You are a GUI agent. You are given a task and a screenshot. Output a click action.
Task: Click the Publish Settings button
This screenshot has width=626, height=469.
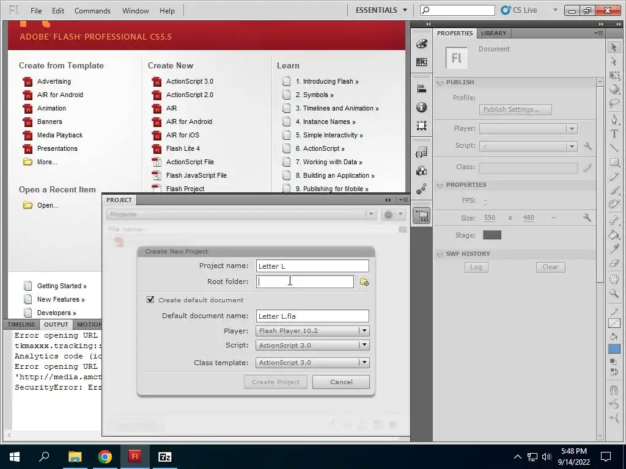coord(515,109)
